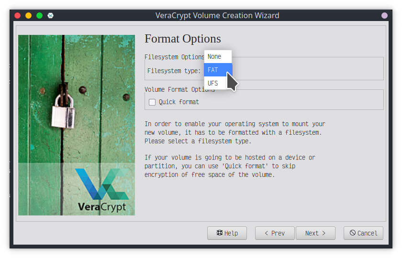The height and width of the screenshot is (258, 402).
Task: Go to the next wizard step
Action: pos(315,233)
